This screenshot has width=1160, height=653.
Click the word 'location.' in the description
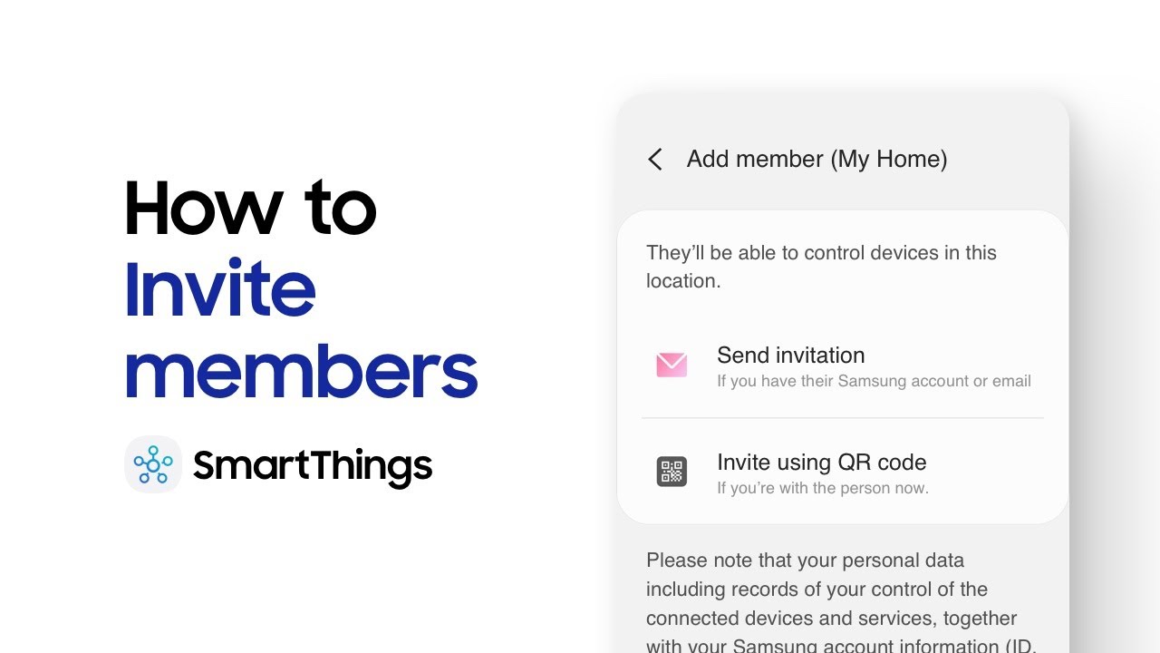click(x=683, y=281)
